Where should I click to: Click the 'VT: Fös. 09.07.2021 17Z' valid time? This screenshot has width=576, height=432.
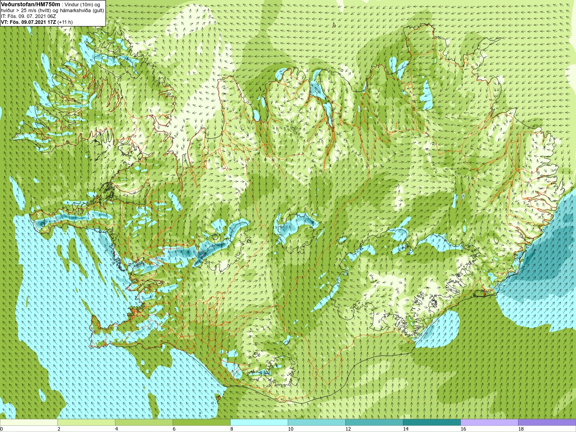click(28, 22)
